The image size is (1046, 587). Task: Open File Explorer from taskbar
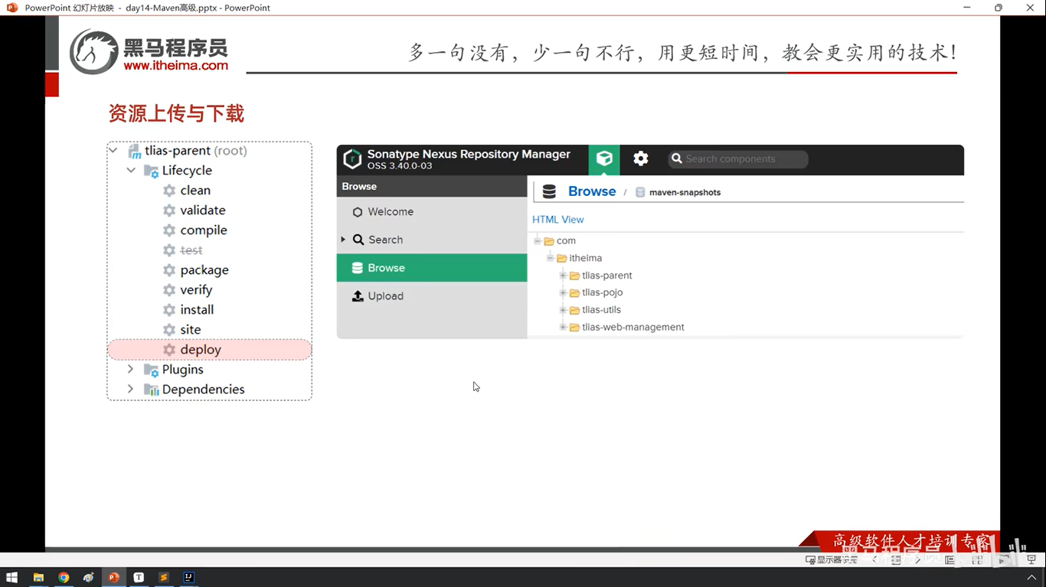[38, 578]
